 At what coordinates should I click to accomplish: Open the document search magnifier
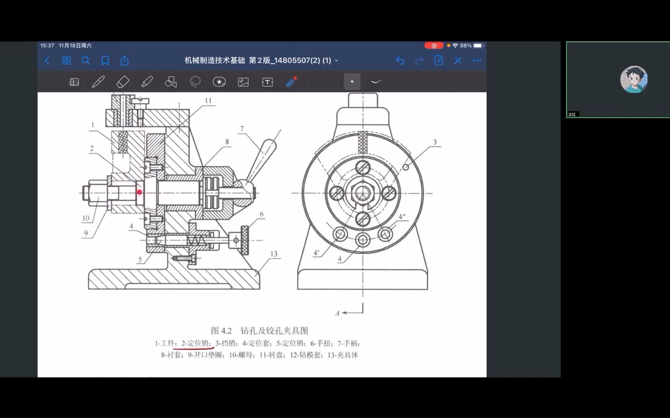point(86,60)
